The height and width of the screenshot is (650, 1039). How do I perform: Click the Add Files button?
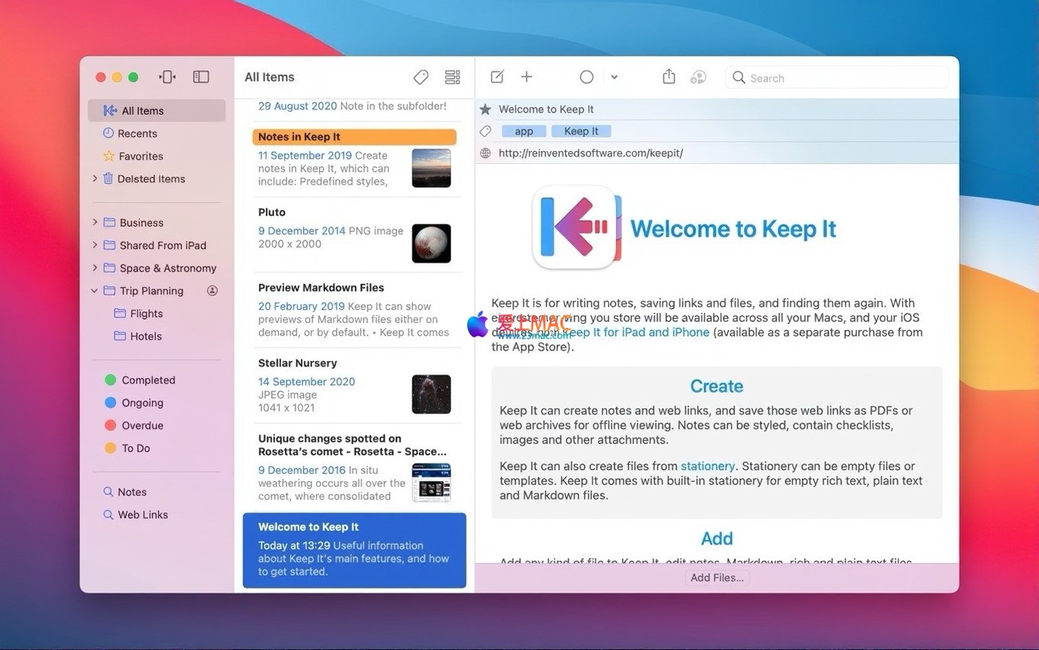(717, 578)
